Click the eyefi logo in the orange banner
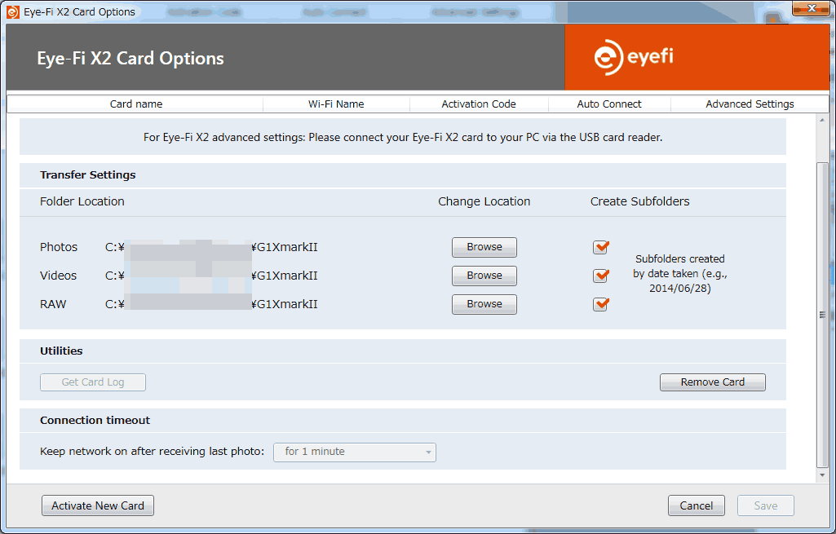Screen dimensions: 836x534 pyautogui.click(x=634, y=57)
